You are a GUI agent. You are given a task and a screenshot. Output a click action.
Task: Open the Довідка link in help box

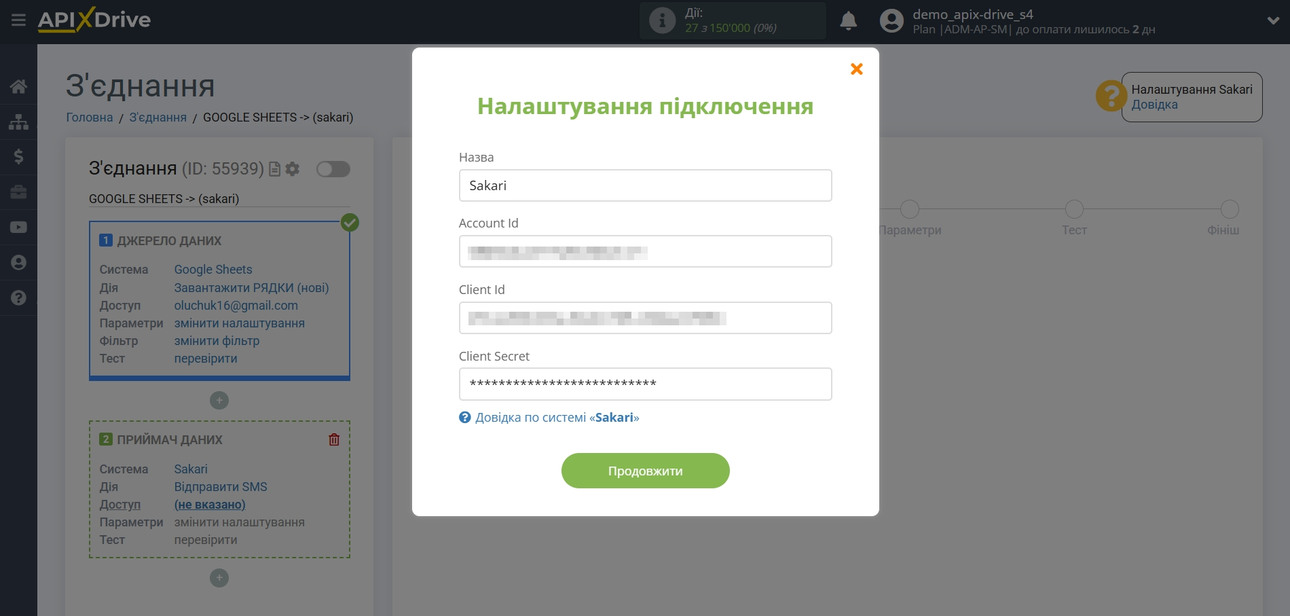tap(1155, 105)
